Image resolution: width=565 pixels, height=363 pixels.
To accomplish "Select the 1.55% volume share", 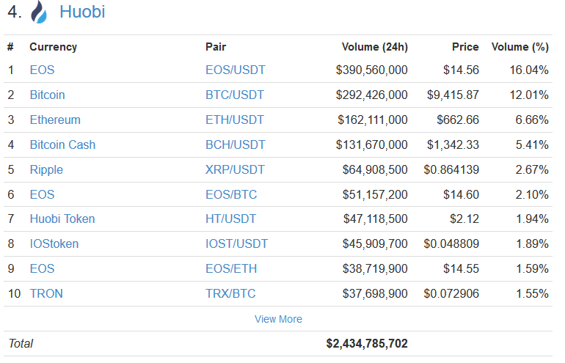I will point(532,293).
